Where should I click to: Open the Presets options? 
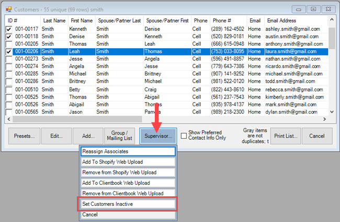click(x=24, y=136)
